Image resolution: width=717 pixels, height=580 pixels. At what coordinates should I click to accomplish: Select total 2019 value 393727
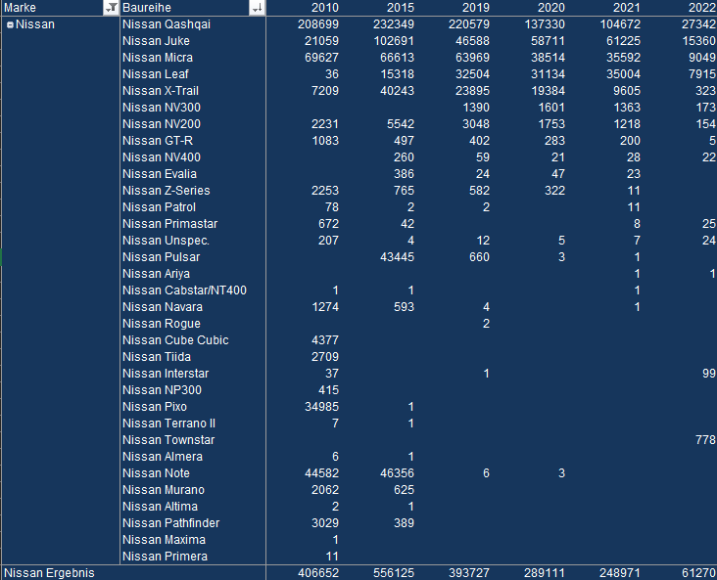tap(469, 573)
